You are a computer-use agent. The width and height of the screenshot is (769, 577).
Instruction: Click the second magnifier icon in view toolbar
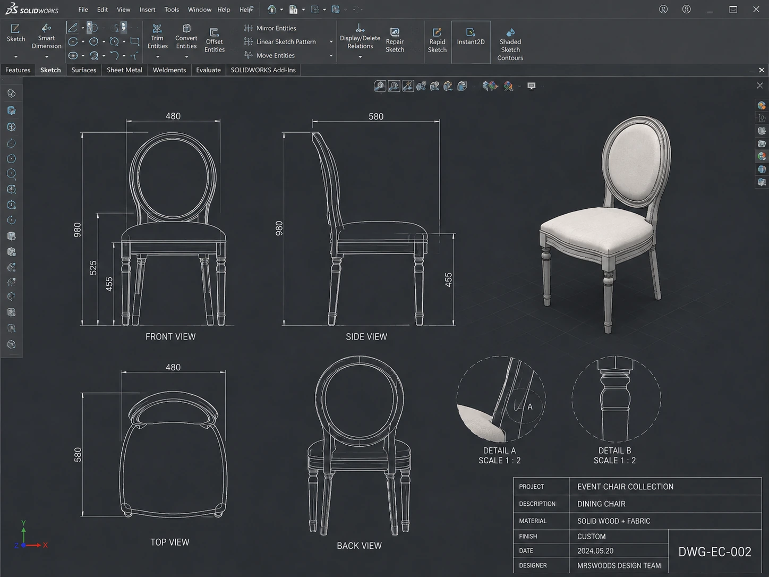click(x=394, y=86)
